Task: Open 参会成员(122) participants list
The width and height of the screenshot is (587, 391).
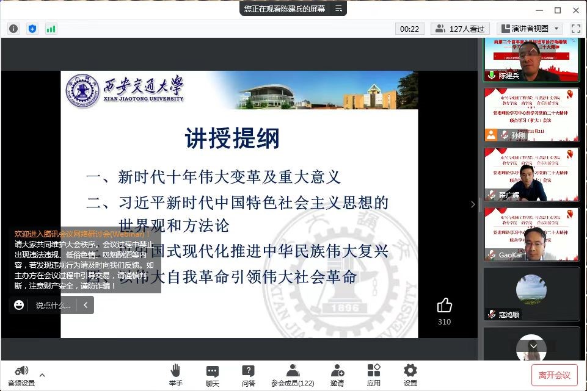Action: [x=293, y=375]
